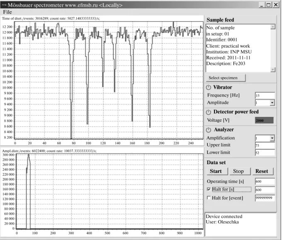Click the Voltage [V] field
The image size is (282, 240).
point(264,120)
